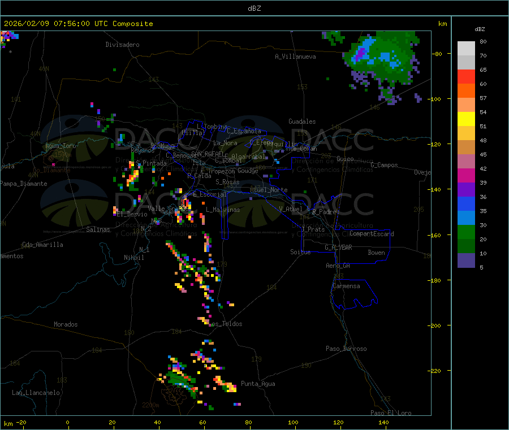Click the Aero_GA map label
This screenshot has height=430, width=509.
(x=338, y=266)
